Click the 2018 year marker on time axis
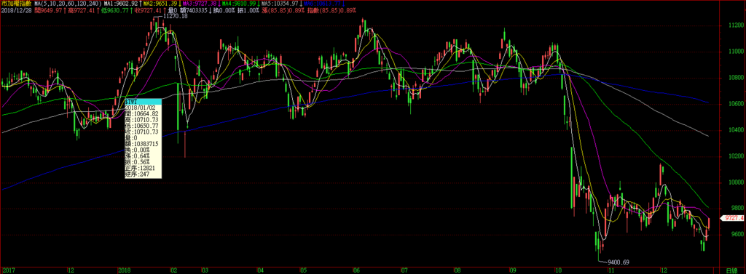Screen dimensions: 746x274 tap(124, 270)
